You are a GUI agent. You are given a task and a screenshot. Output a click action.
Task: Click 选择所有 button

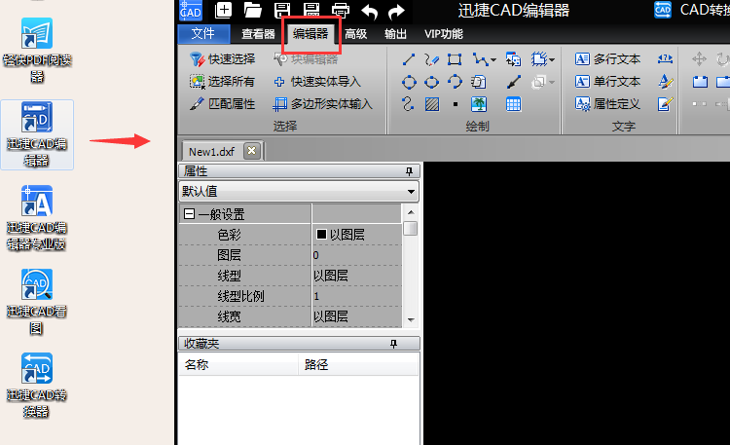click(x=223, y=82)
